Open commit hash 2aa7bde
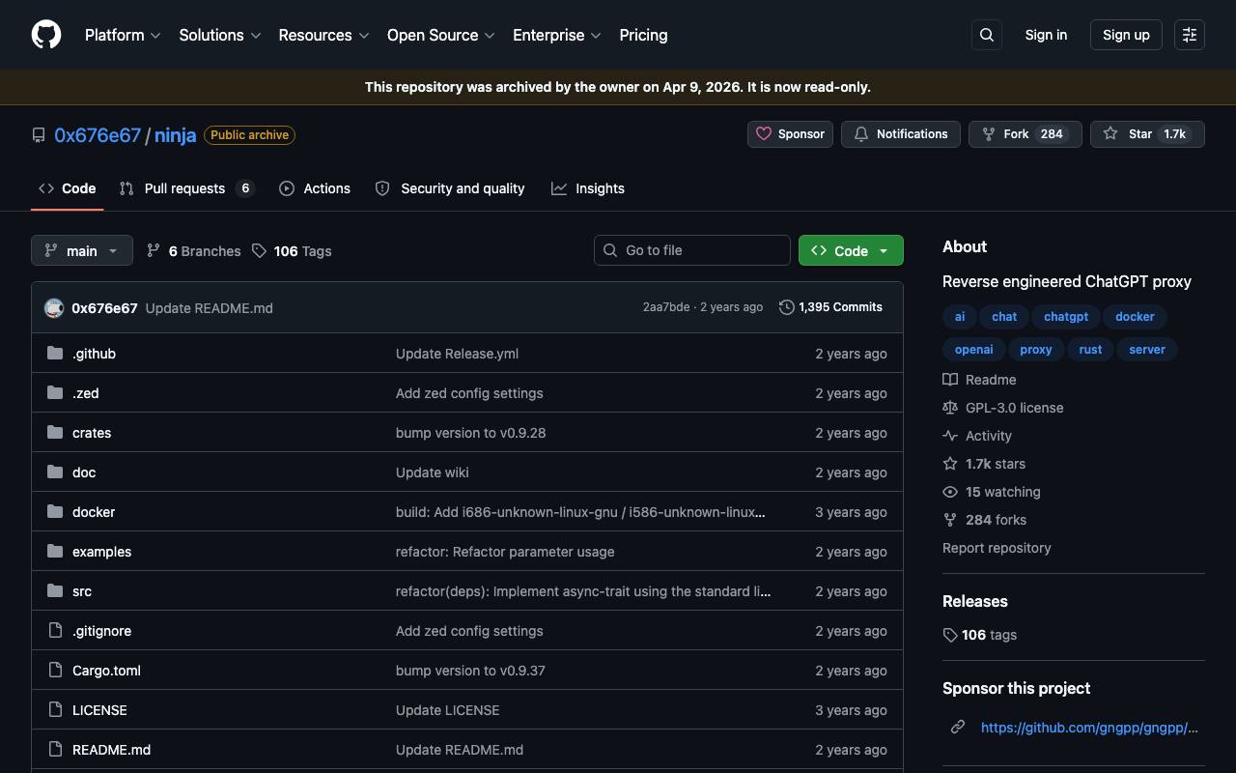 [x=666, y=307]
